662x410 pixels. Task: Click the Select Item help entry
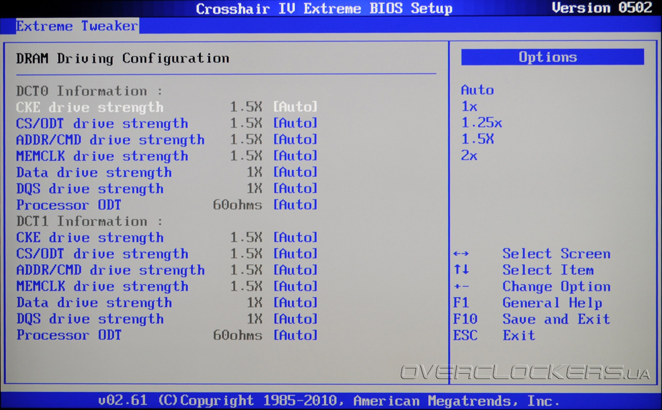(523, 270)
